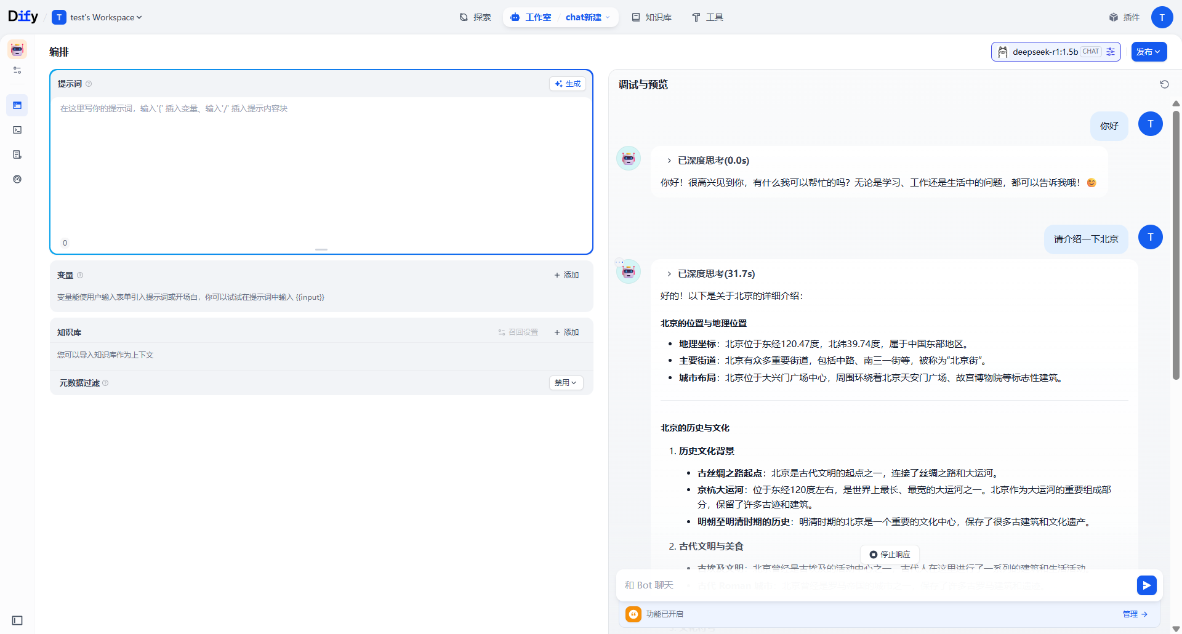This screenshot has width=1182, height=634.
Task: Click the send message arrow icon
Action: (1146, 585)
